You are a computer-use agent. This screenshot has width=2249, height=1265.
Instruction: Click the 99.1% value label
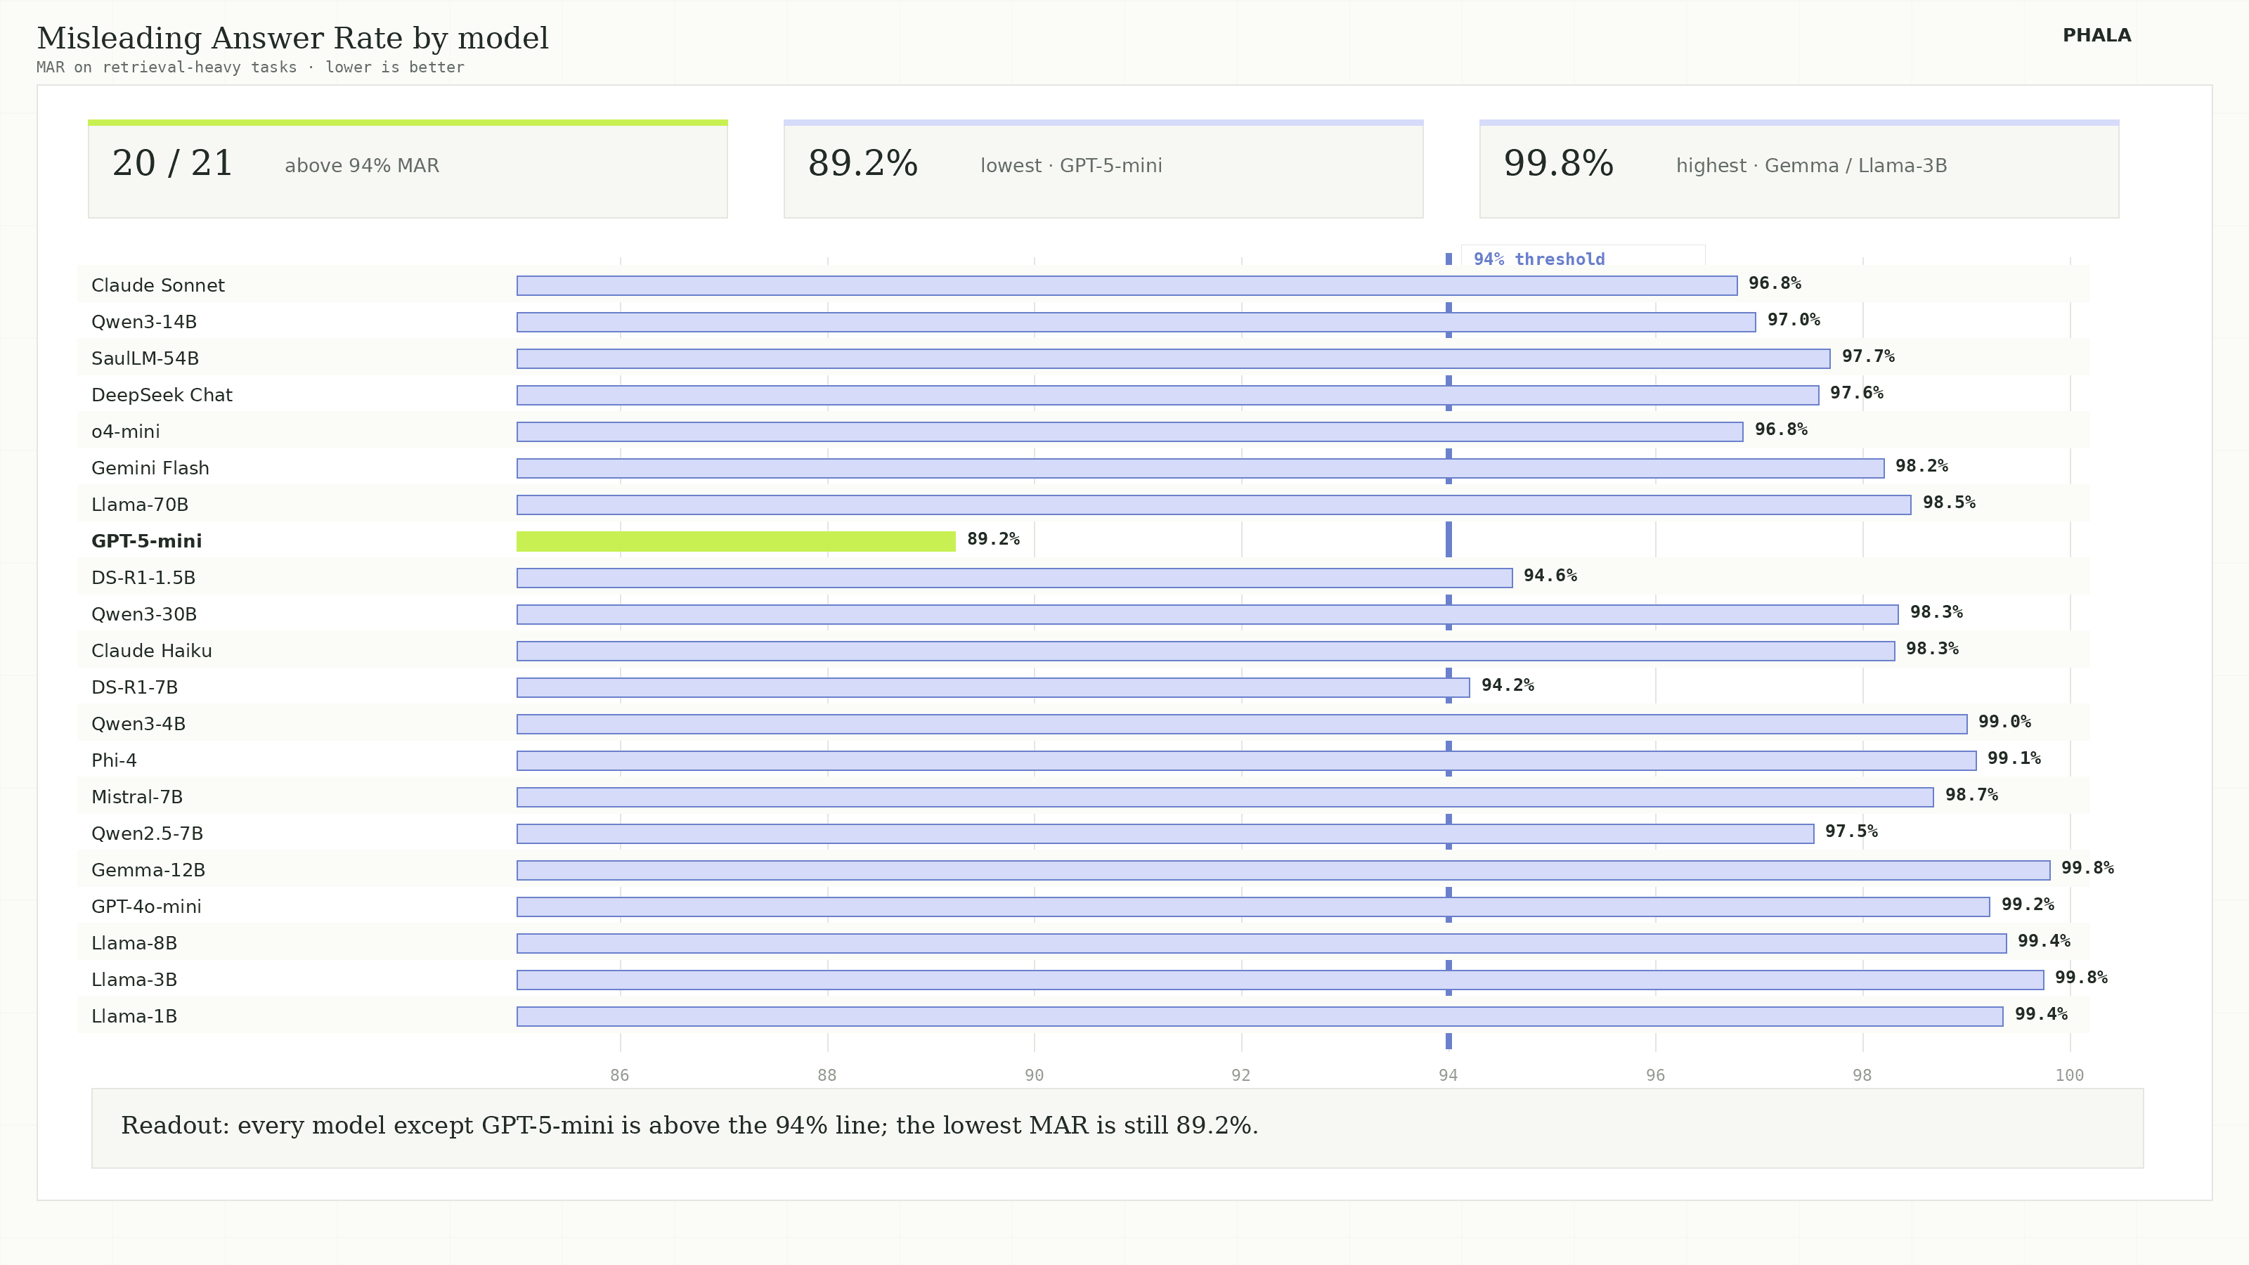click(x=2014, y=759)
